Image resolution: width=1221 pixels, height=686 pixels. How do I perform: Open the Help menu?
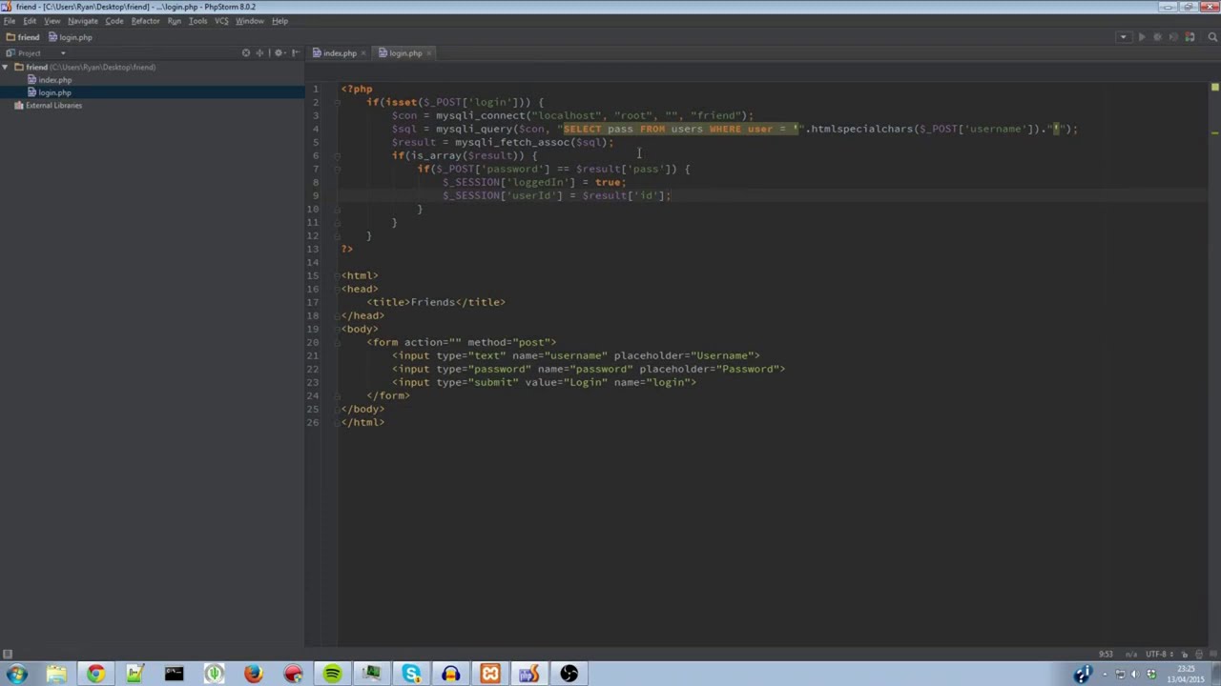pyautogui.click(x=279, y=21)
